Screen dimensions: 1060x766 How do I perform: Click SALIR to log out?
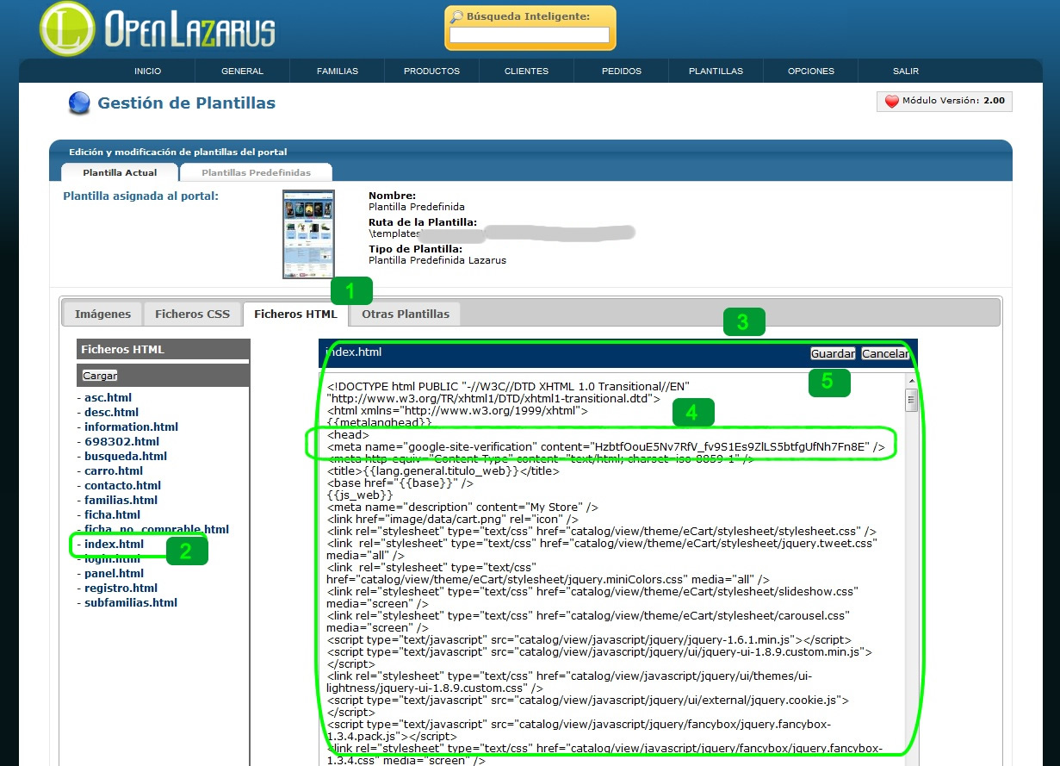pos(906,72)
